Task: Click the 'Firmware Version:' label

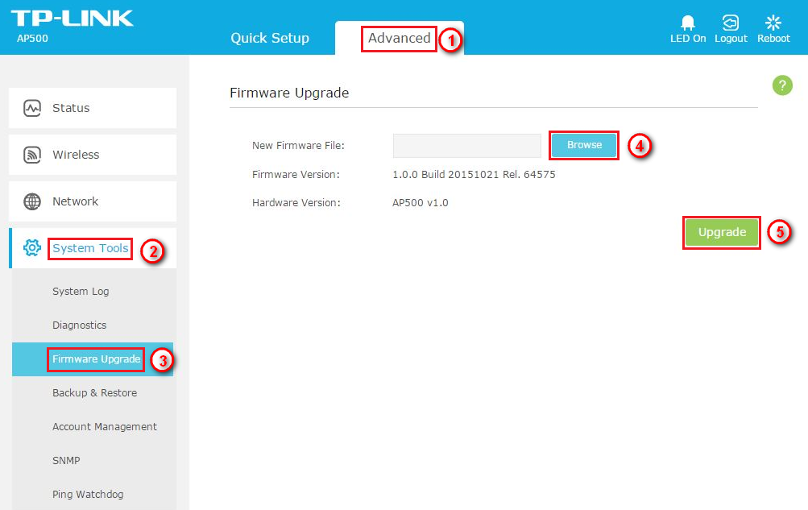Action: (x=296, y=175)
